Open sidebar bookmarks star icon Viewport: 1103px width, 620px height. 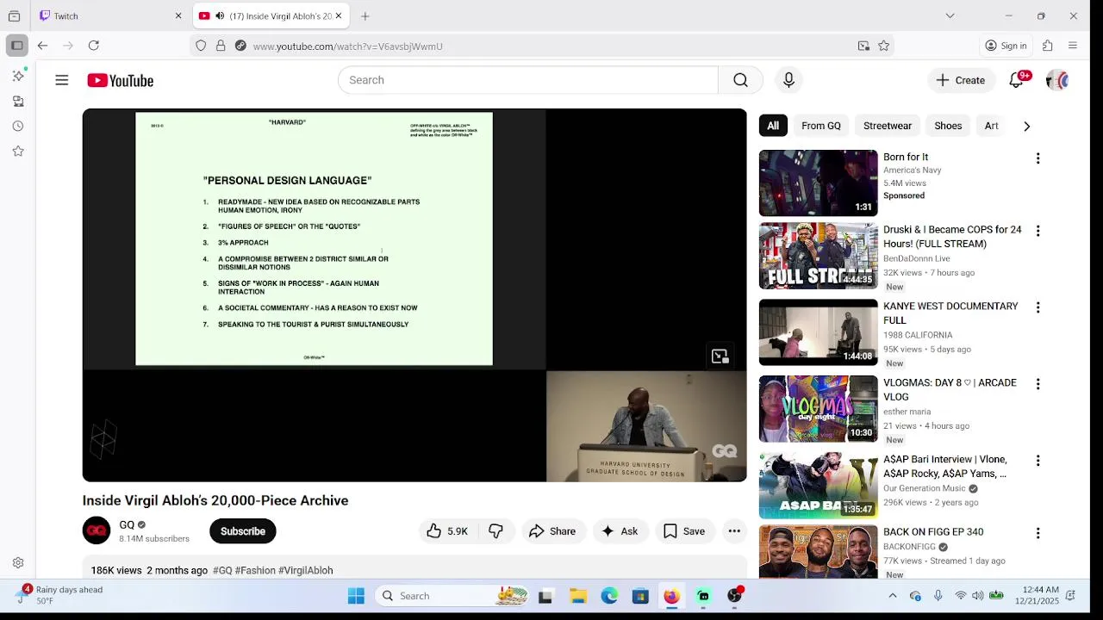[18, 151]
